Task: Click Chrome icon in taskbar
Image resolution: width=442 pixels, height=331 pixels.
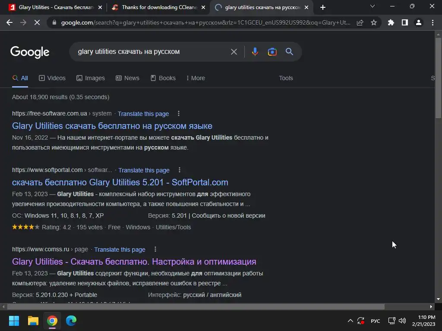Action: click(52, 321)
